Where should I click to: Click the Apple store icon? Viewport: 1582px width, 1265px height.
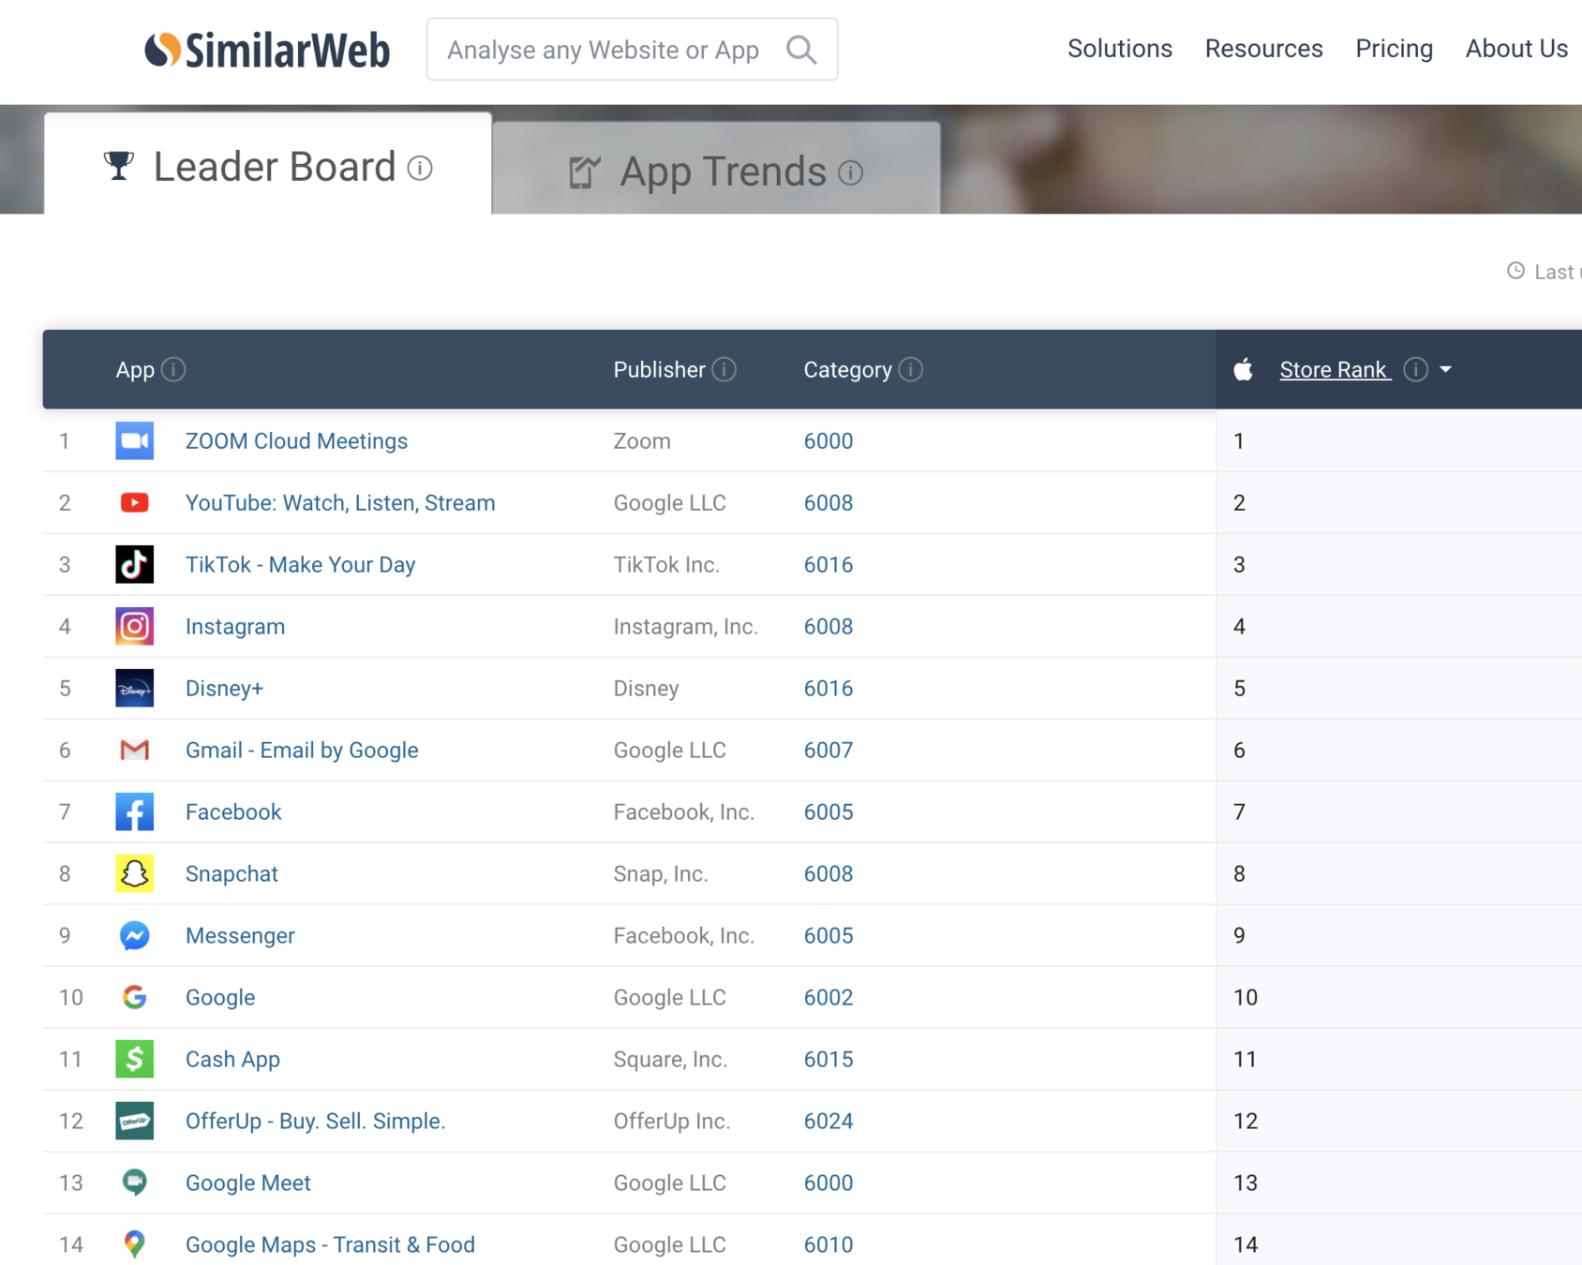(x=1244, y=369)
